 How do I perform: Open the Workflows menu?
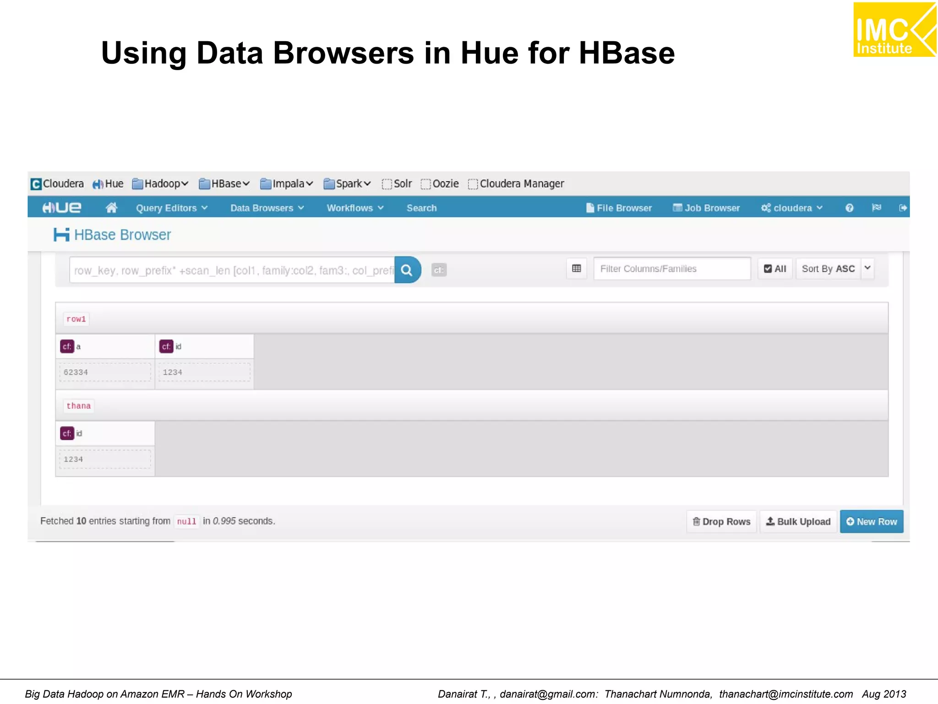[x=355, y=208]
